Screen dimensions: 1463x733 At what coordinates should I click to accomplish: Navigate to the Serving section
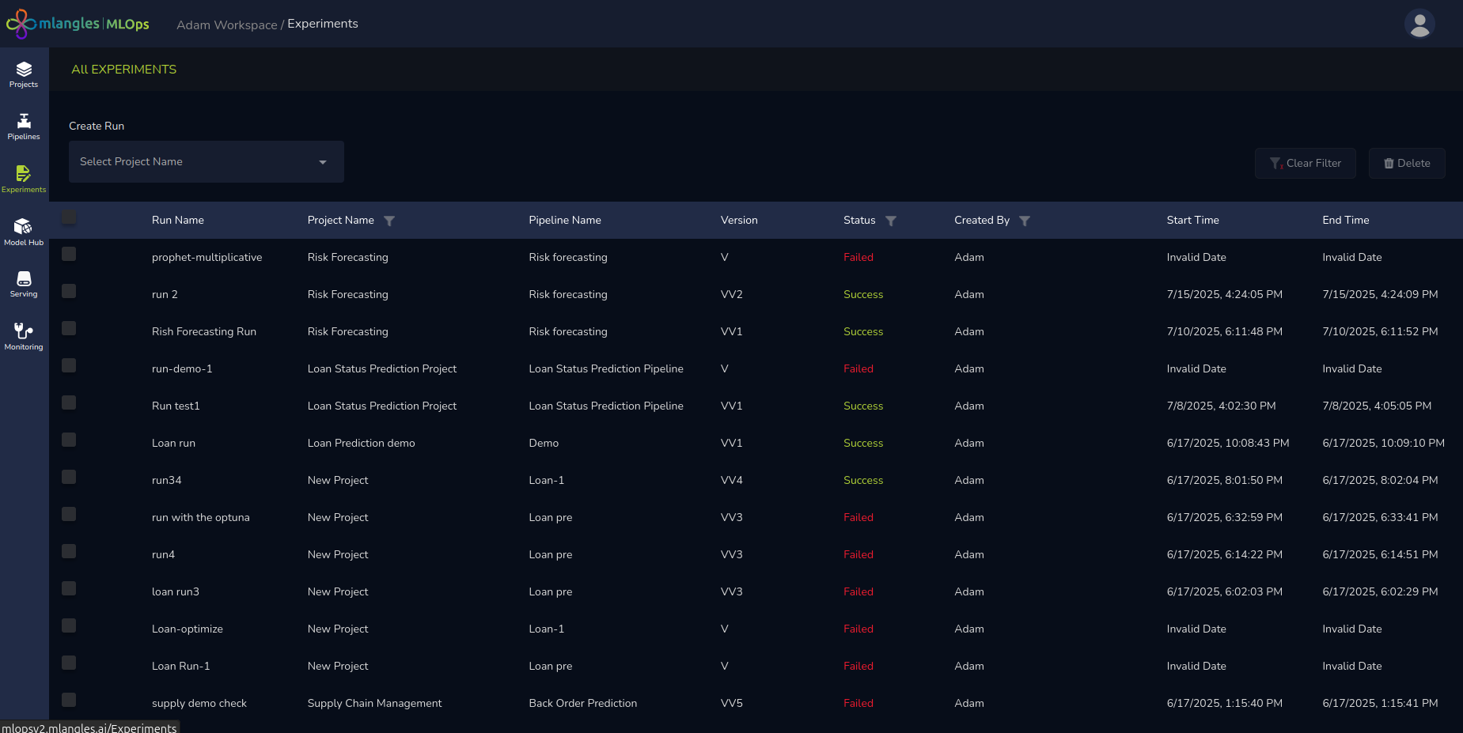point(24,284)
